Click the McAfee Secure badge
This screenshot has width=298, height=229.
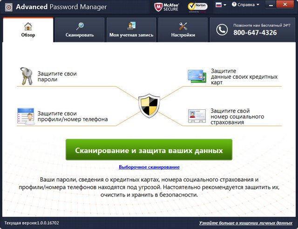[x=165, y=7]
